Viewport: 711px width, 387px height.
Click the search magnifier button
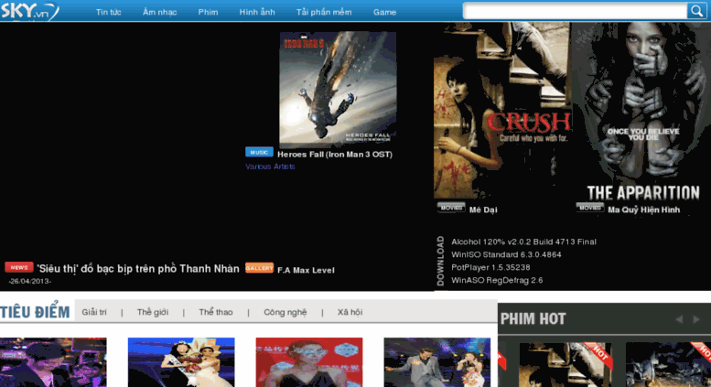696,11
